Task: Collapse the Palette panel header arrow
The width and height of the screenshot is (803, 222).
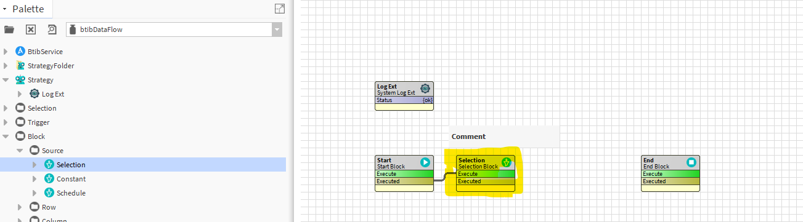Action: [5, 9]
